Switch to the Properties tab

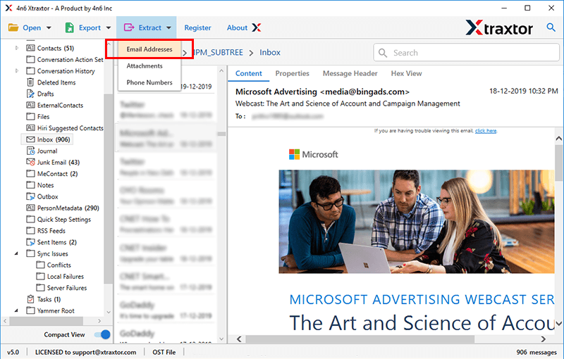point(292,73)
